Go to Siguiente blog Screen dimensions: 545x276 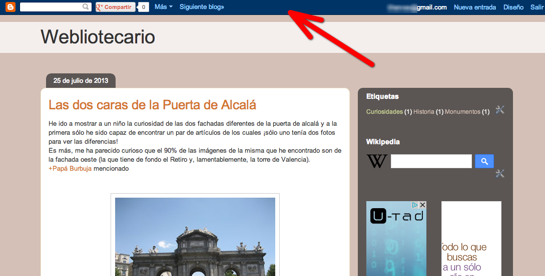click(x=202, y=7)
